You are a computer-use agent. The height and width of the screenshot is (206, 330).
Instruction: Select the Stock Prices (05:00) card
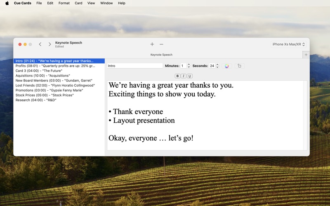tap(59, 95)
